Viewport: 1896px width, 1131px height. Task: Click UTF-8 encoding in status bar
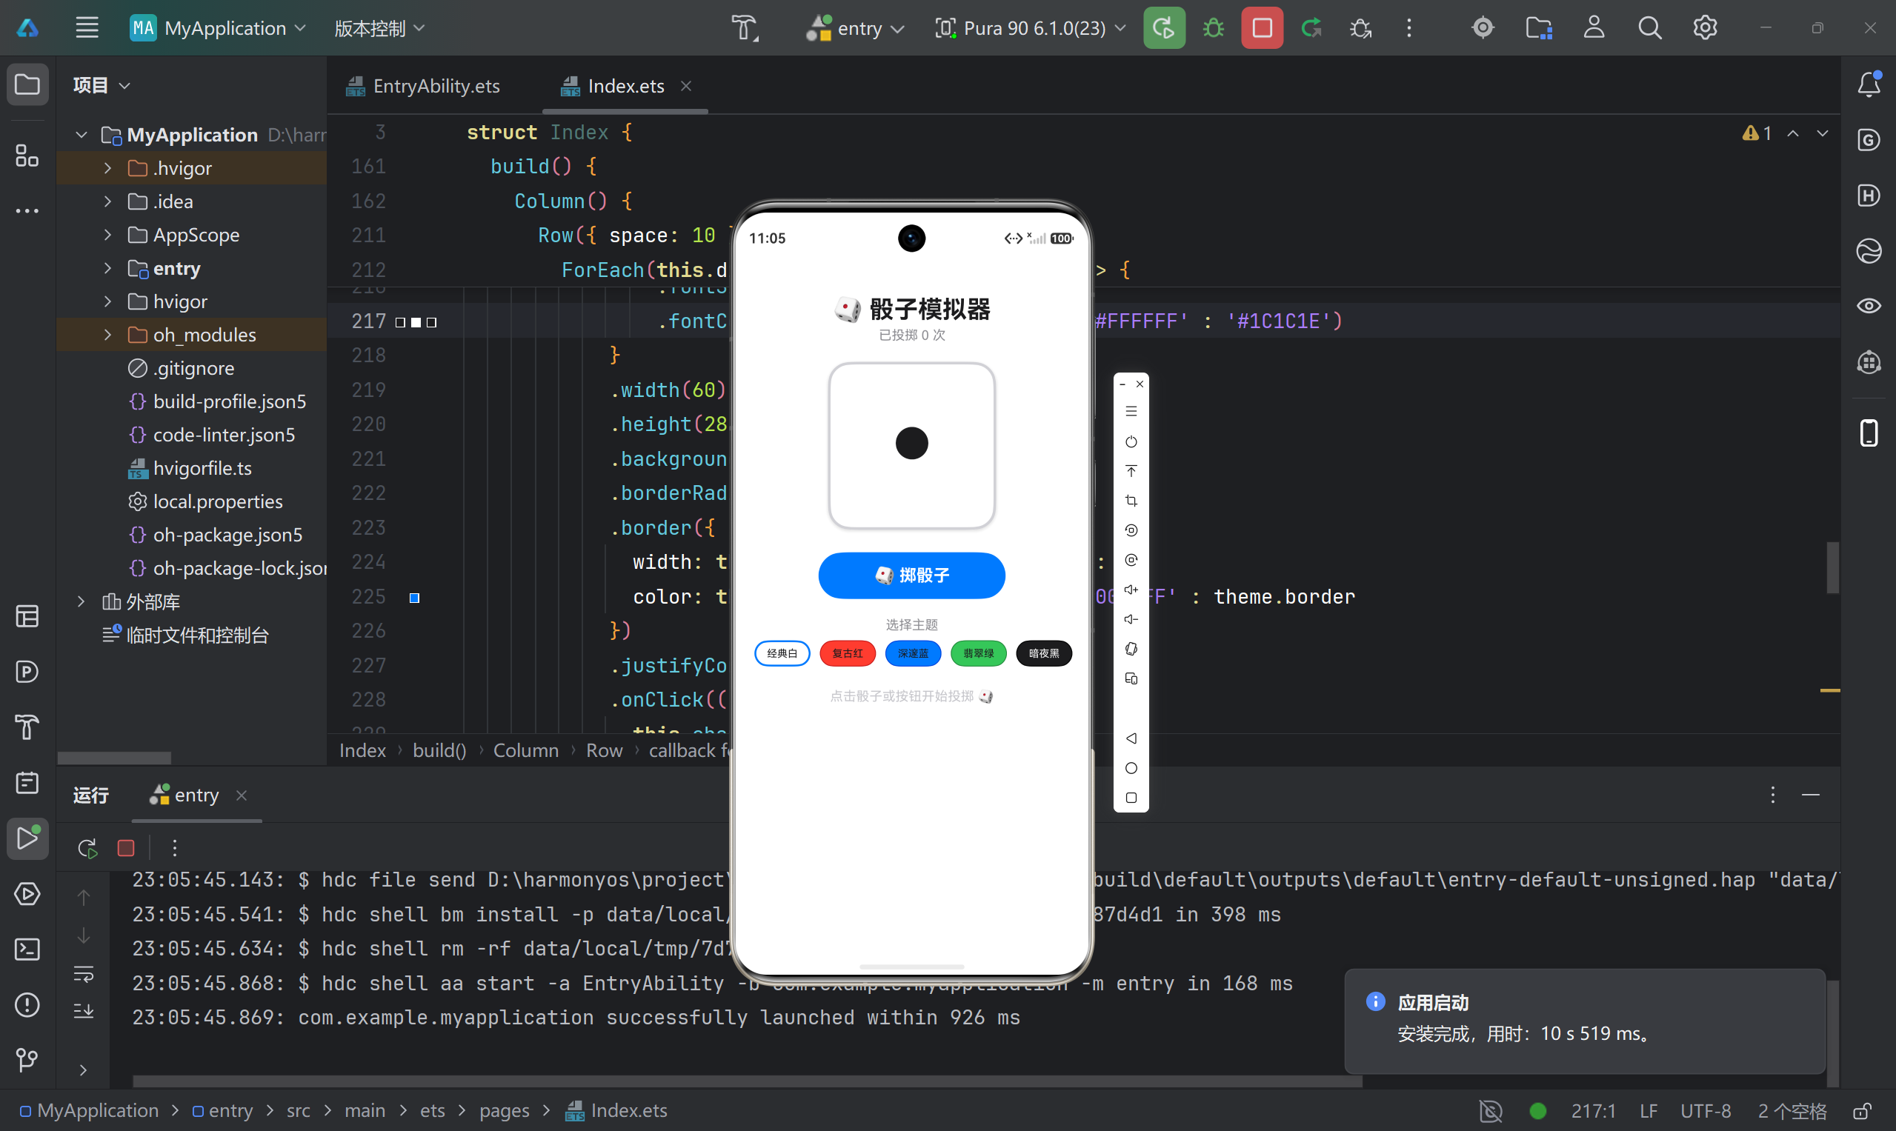1706,1110
